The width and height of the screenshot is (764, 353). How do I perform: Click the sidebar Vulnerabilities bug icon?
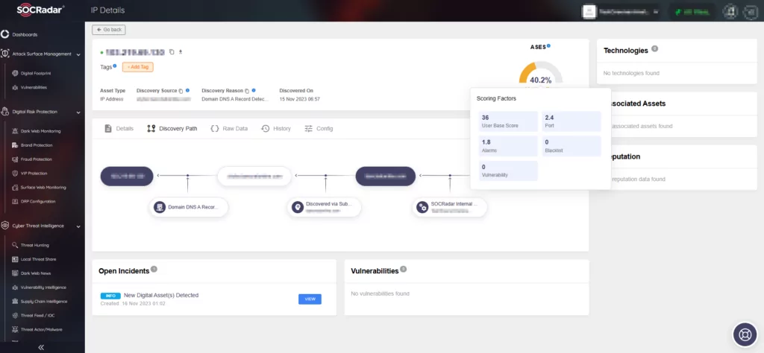(15, 87)
